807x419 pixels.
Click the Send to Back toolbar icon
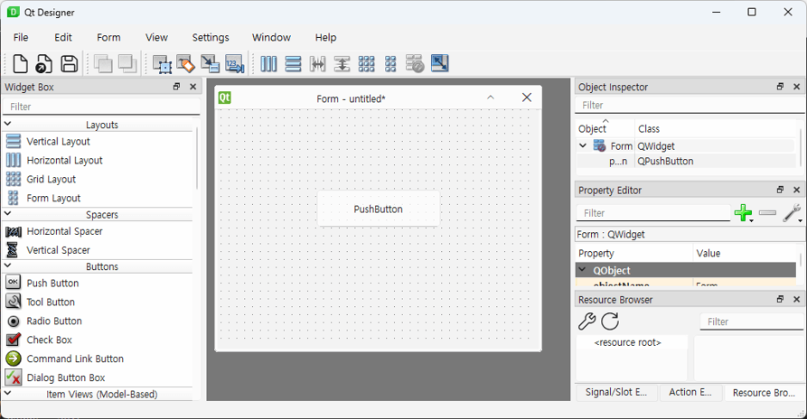coord(103,64)
